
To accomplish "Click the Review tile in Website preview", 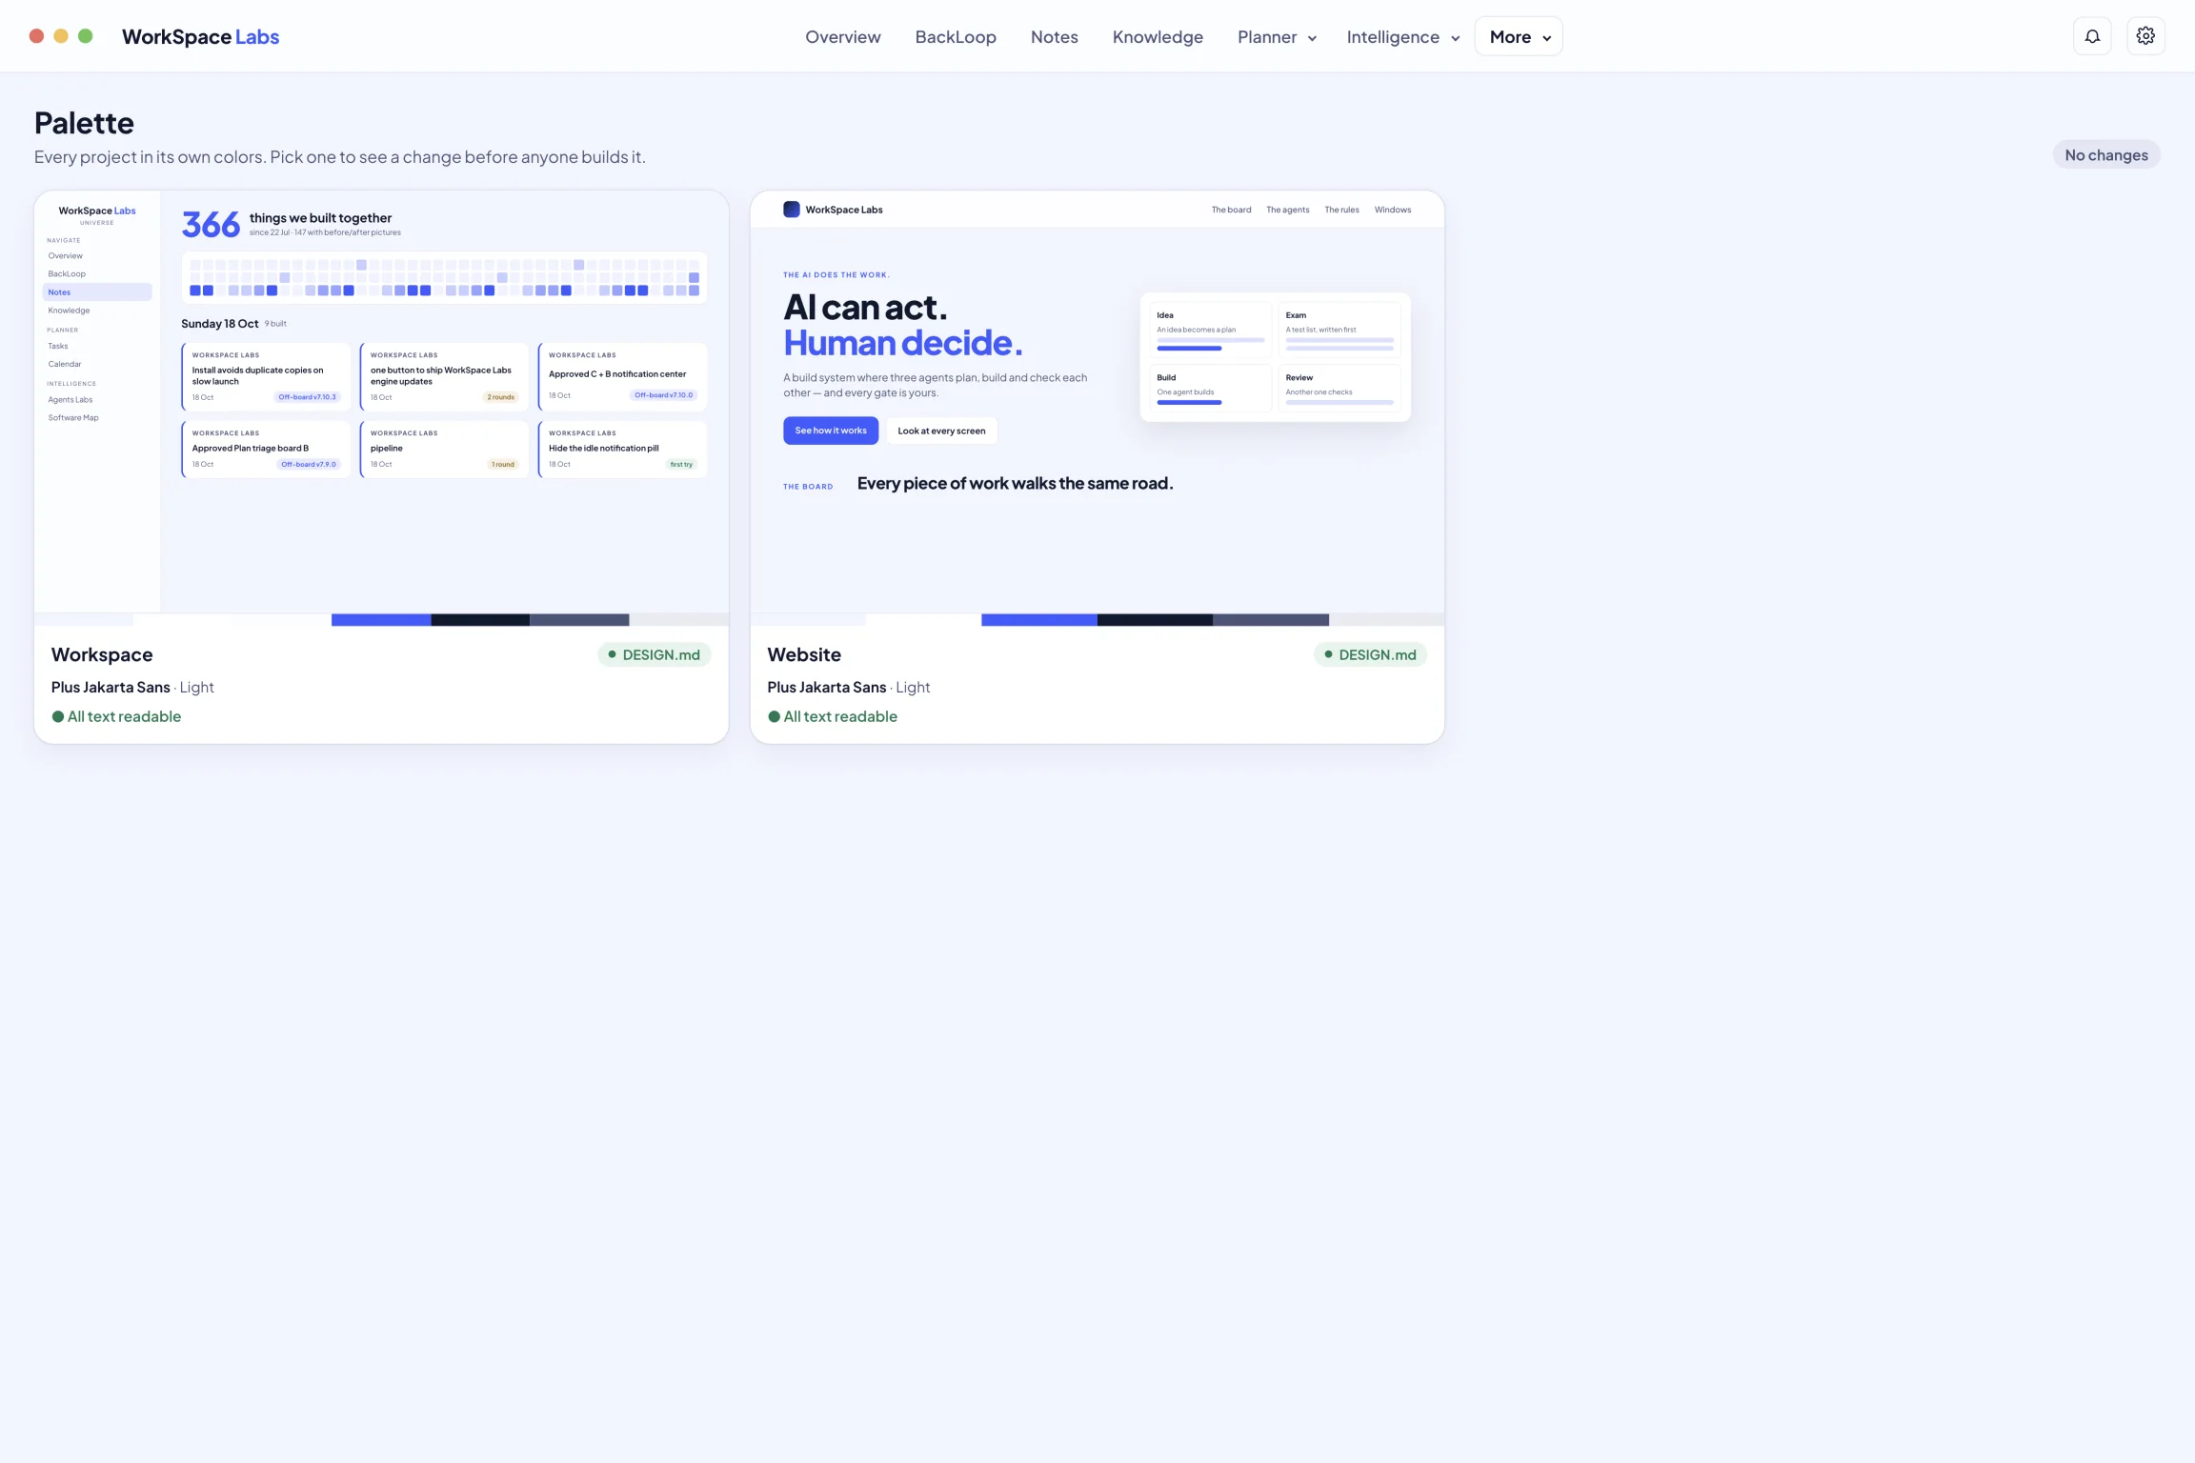I will (x=1339, y=389).
